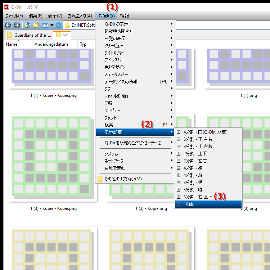Image resolution: width=270 pixels, height=270 pixels.
Task: Select 3分割 - 下:左右 layout entry
Action: coord(208,139)
